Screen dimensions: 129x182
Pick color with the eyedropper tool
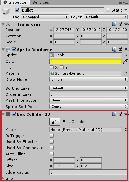click(125, 61)
